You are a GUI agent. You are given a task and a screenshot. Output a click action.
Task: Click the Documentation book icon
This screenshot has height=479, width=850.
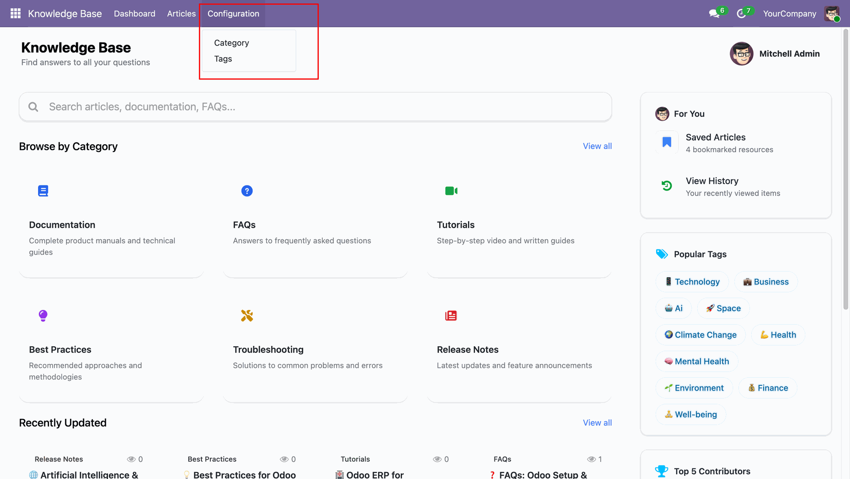[x=43, y=191]
